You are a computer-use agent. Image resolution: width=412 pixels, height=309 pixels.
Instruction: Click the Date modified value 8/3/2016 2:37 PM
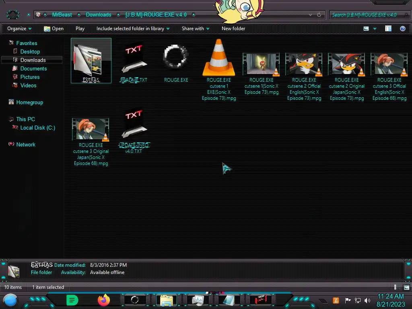pyautogui.click(x=108, y=265)
